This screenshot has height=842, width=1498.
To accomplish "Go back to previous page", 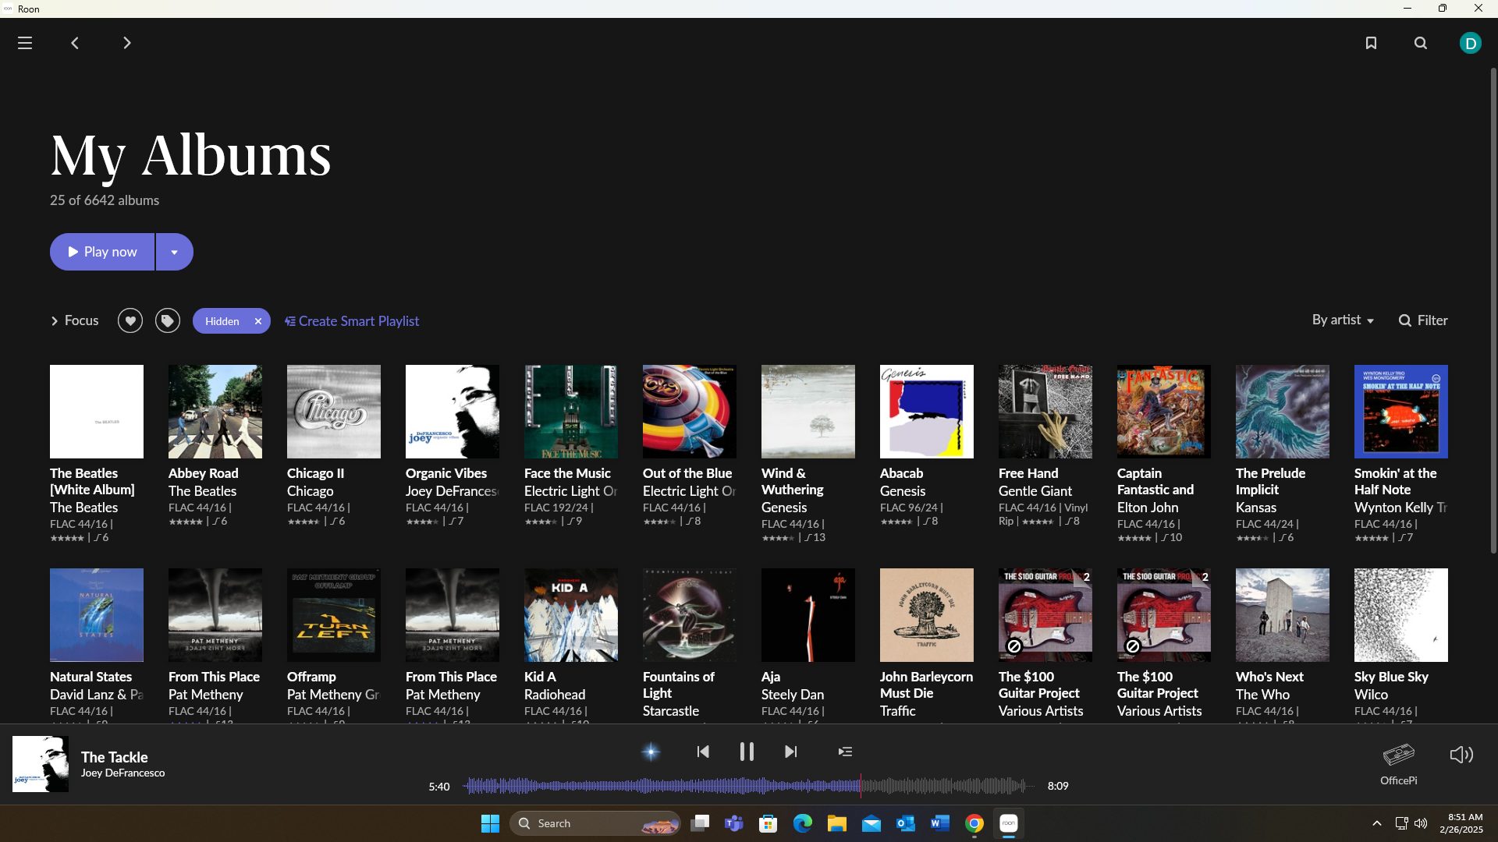I will 75,43.
